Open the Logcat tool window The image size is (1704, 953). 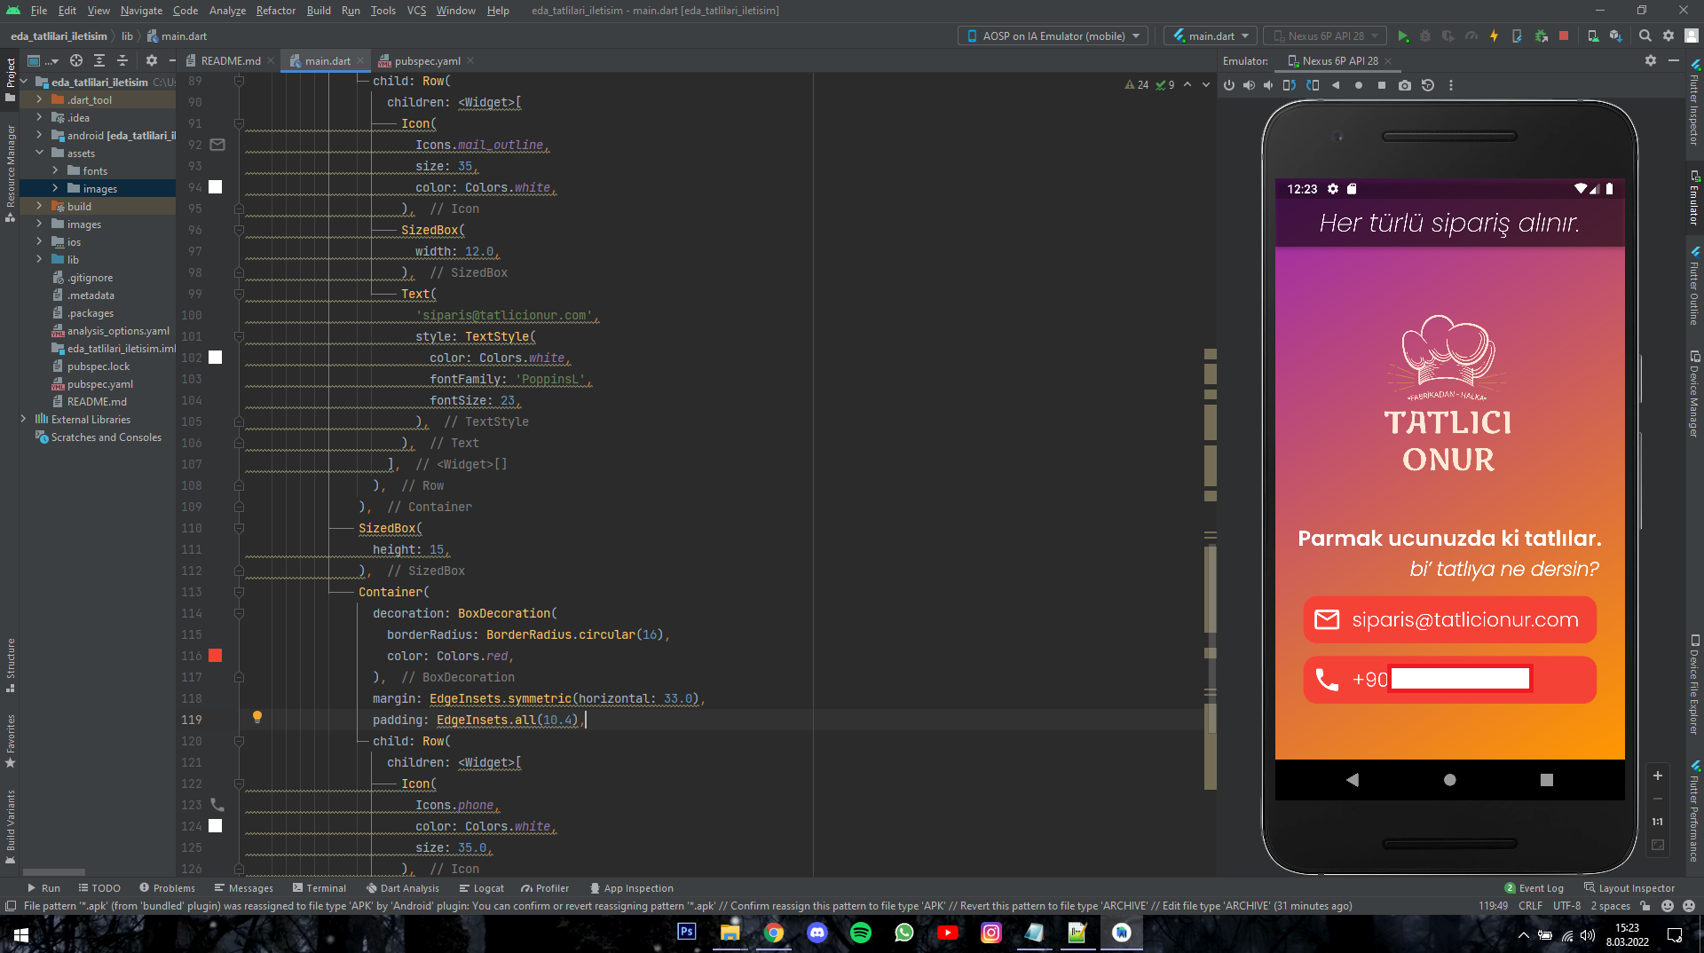click(x=481, y=888)
